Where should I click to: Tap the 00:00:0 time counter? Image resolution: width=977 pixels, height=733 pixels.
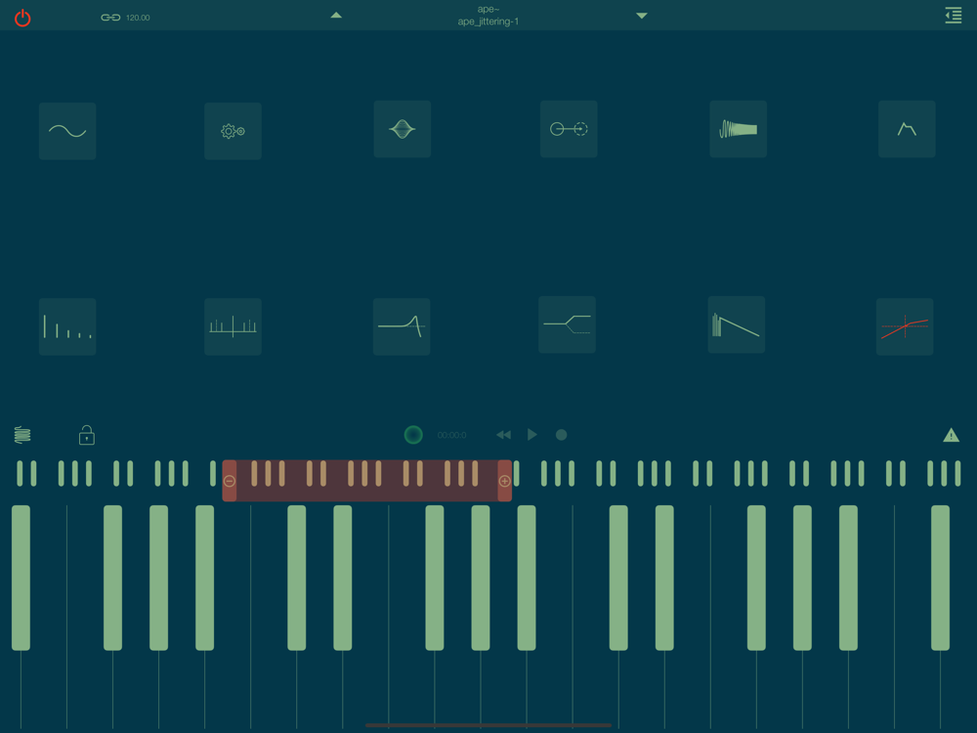[451, 435]
